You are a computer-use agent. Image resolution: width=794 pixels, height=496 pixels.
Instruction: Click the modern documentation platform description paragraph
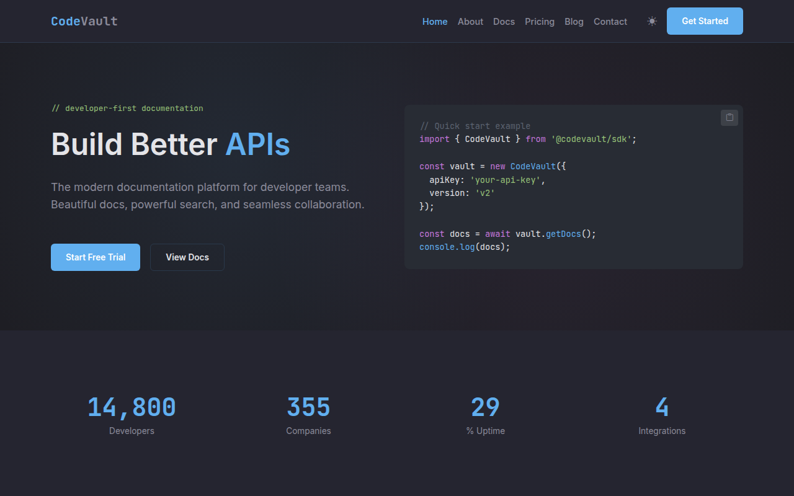pyautogui.click(x=208, y=196)
